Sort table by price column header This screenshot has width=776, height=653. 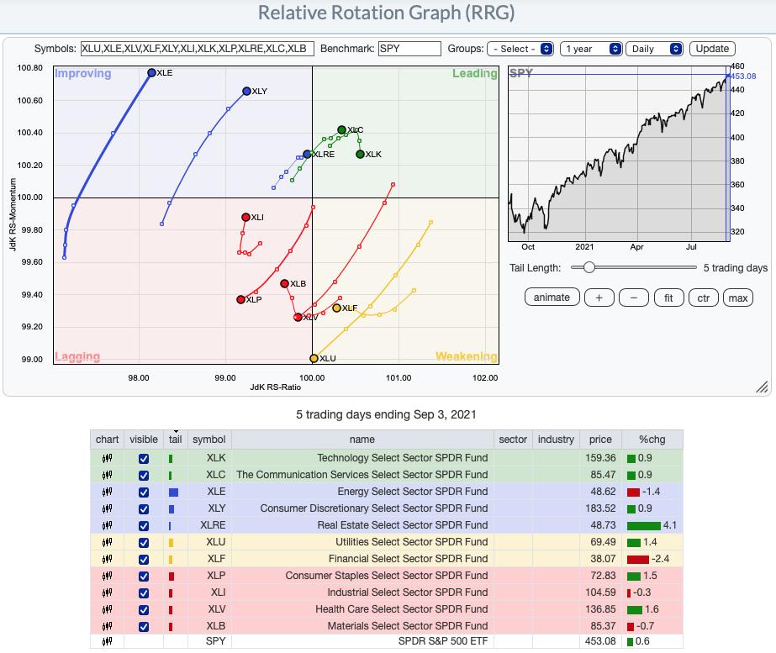click(600, 440)
